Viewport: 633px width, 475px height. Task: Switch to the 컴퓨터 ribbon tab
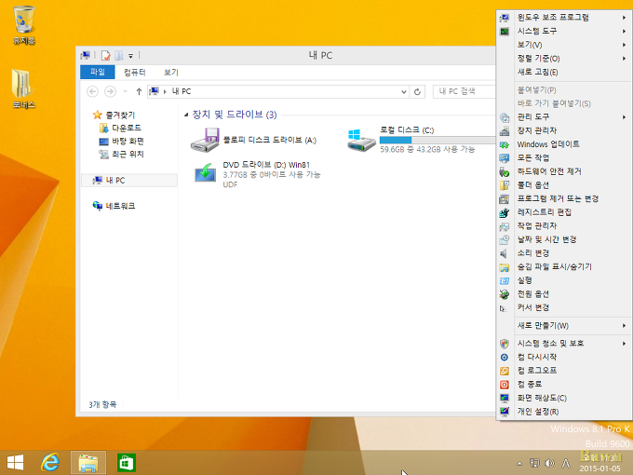(x=134, y=73)
